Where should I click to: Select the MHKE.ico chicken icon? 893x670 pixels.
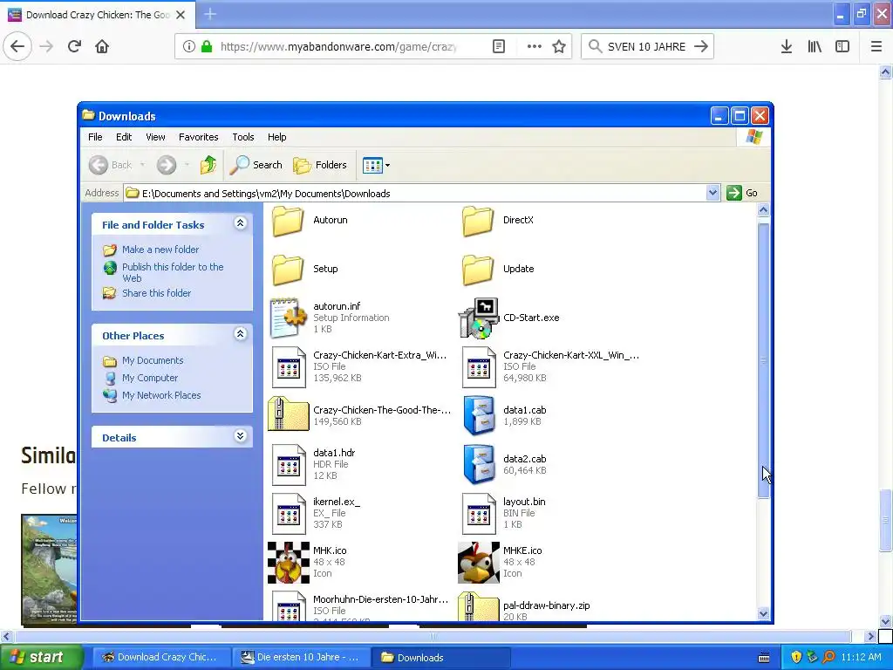coord(479,563)
